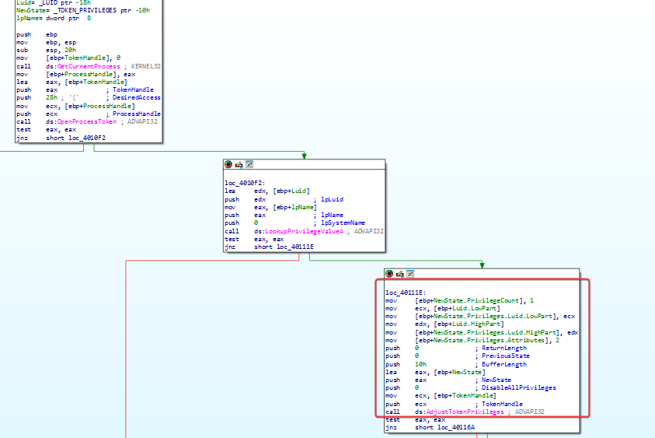Click 'test eax, eax' in loc_4010F2 node

(x=254, y=240)
